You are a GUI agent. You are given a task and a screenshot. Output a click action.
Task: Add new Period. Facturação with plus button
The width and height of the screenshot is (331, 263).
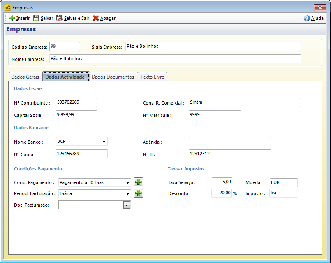coord(139,193)
